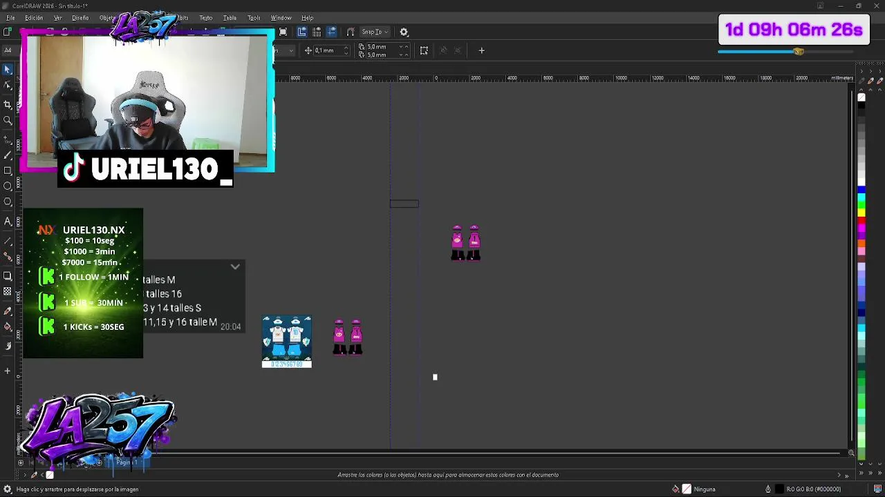The height and width of the screenshot is (497, 885).
Task: Select the Transparency checkerboard tool
Action: click(x=8, y=292)
